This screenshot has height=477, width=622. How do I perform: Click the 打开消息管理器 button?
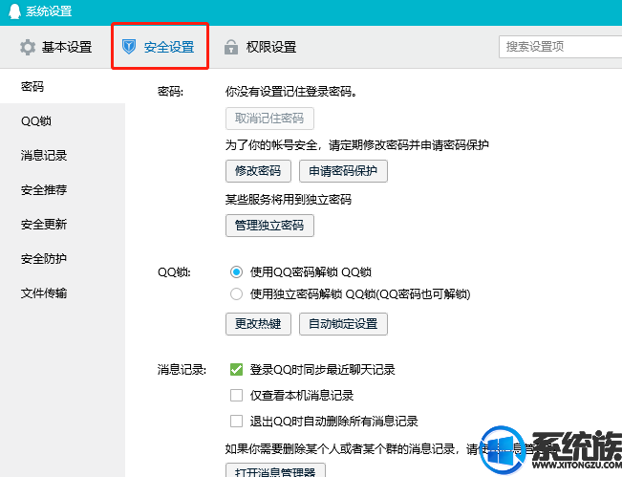[275, 470]
